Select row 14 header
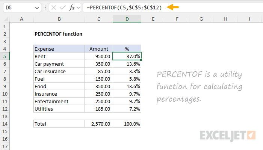This screenshot has height=150, width=263. (5, 124)
